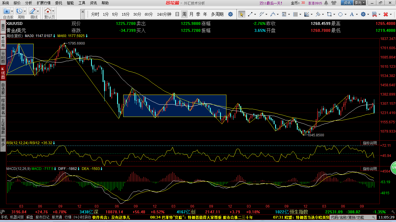The height and width of the screenshot is (222, 396).
Task: Activate the text annotation 'A' tool
Action: 352,14
